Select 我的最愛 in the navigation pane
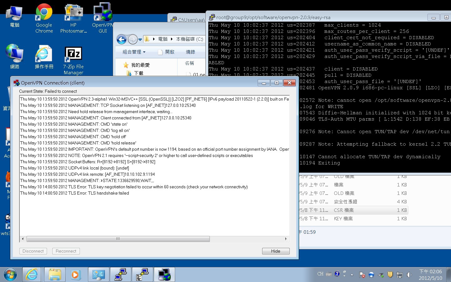 pos(137,65)
